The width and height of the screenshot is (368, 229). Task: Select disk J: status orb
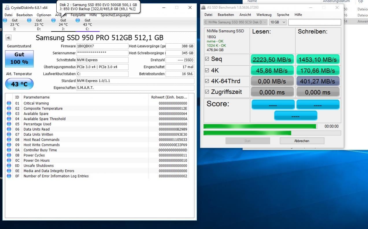(x=53, y=20)
